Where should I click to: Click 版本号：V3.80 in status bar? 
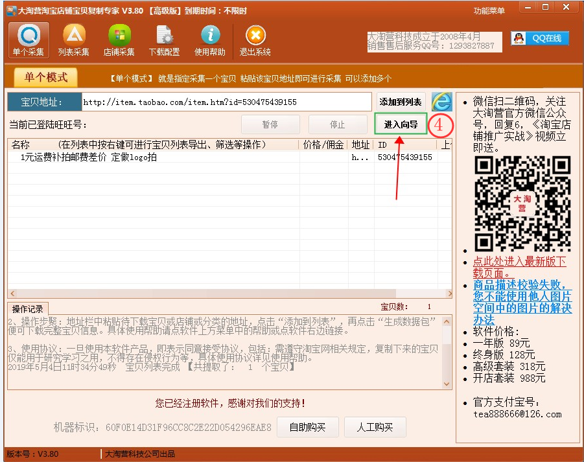point(33,454)
